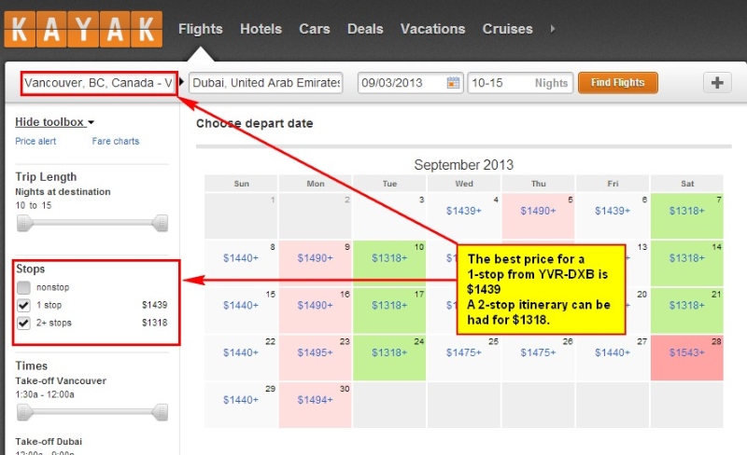Viewport: 747px width, 455px height.
Task: Click the Vancouver origin input field
Action: tap(99, 83)
